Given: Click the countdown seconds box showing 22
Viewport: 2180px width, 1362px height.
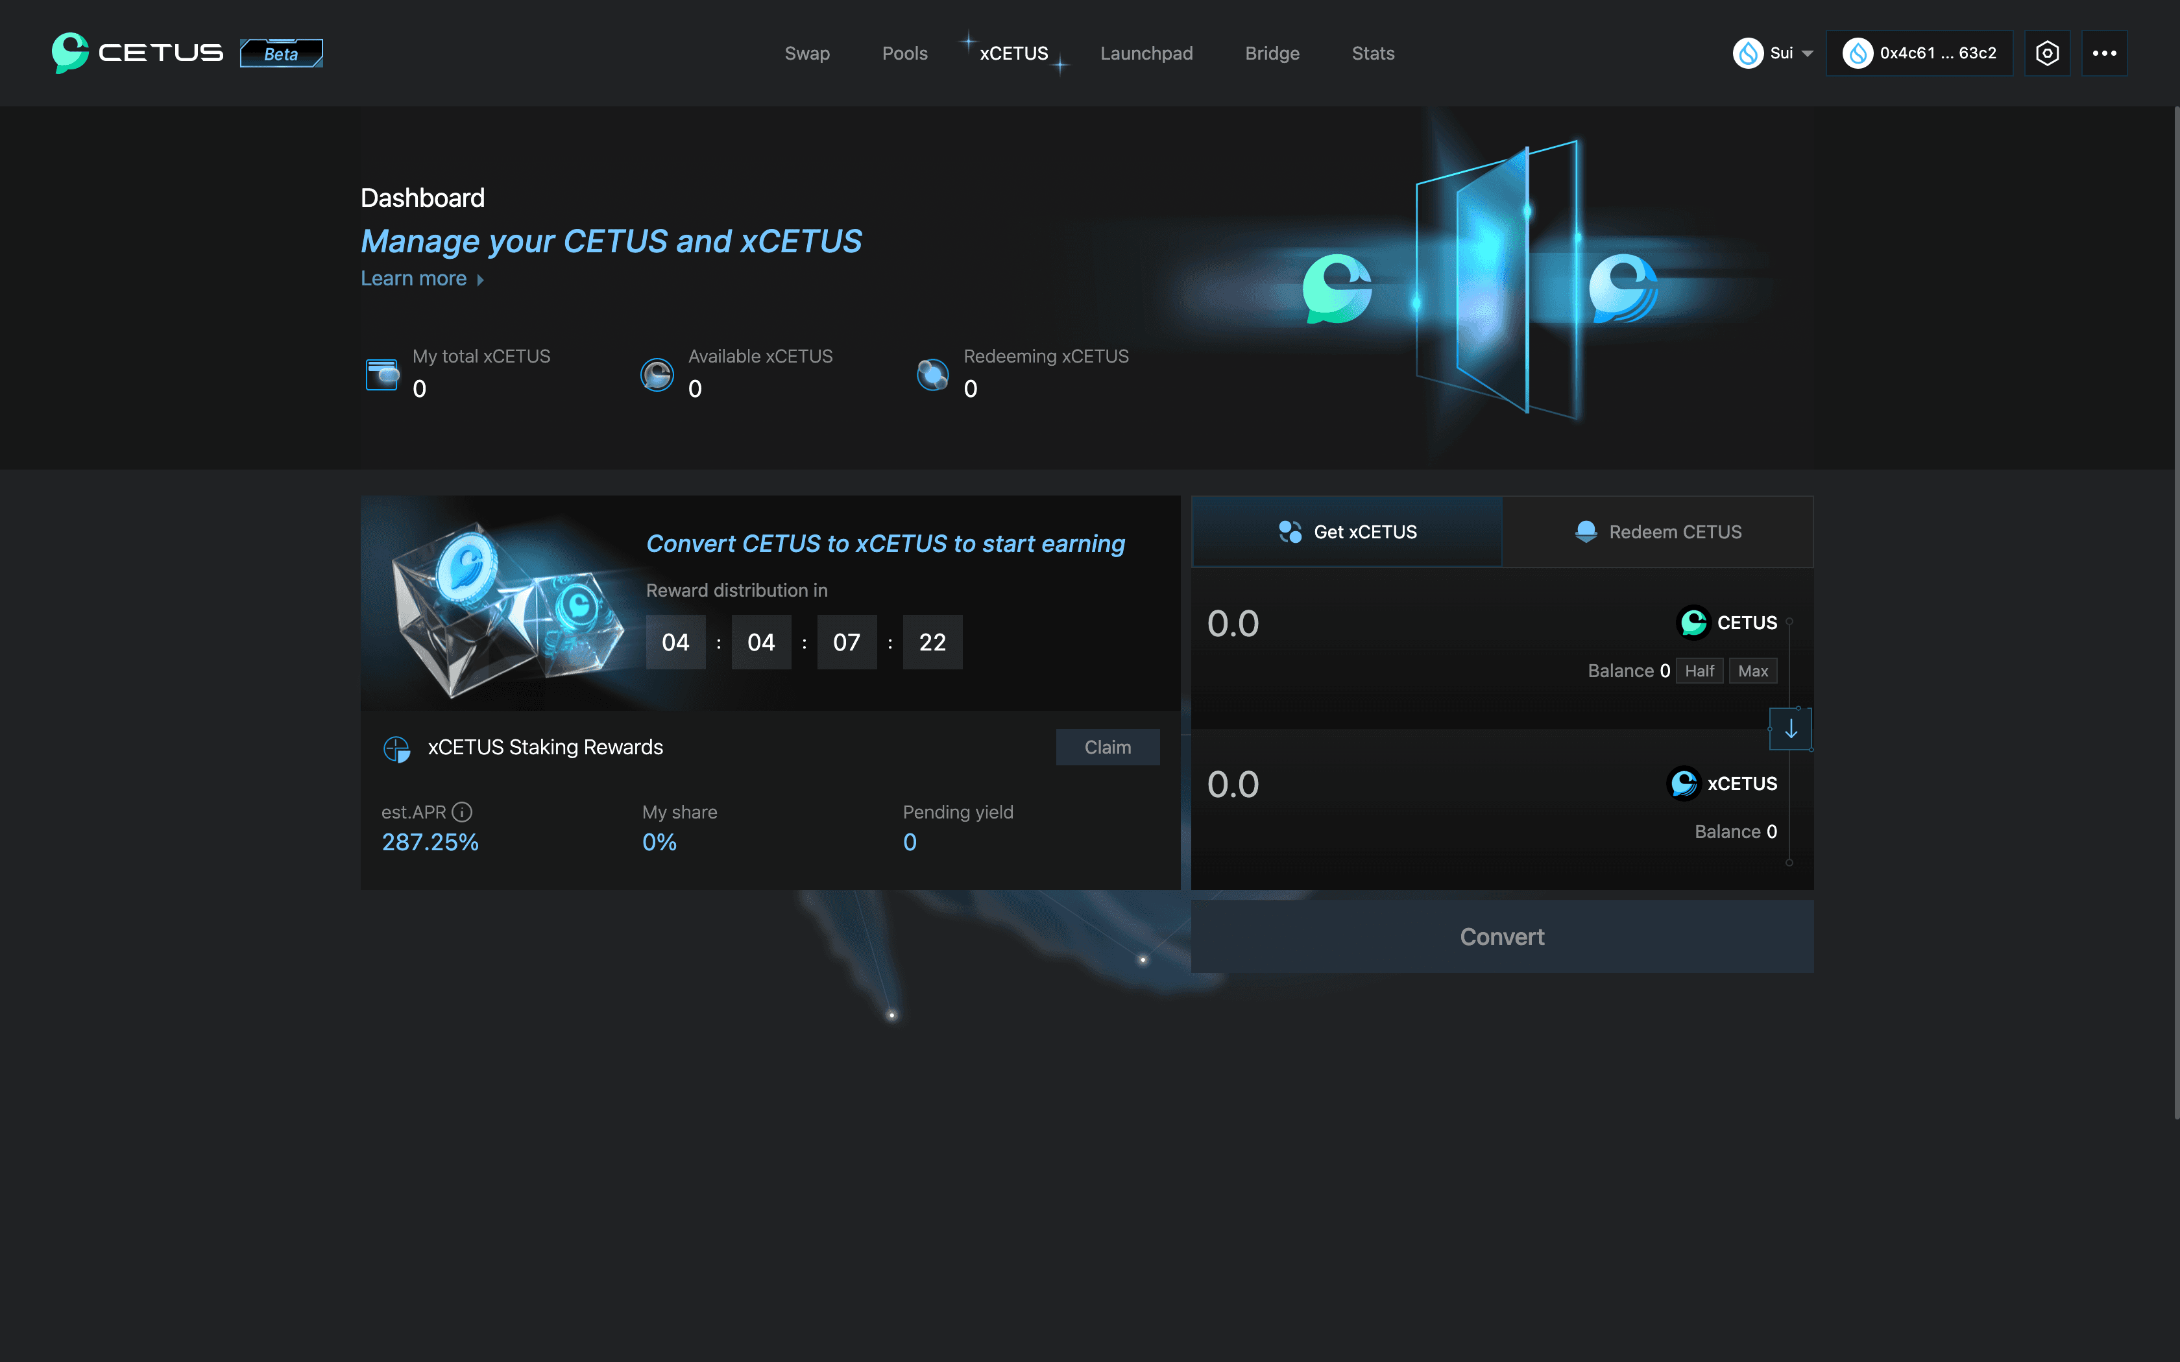Looking at the screenshot, I should point(932,642).
